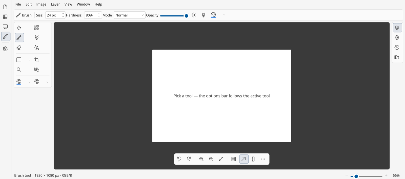Select the Move tool in the tool panel
The width and height of the screenshot is (405, 179).
coord(19,28)
